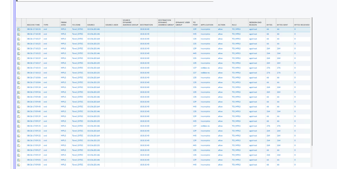337x169 pixels.
Task: View details icon for the 17:09:58 row
Action: pyautogui.click(x=19, y=88)
